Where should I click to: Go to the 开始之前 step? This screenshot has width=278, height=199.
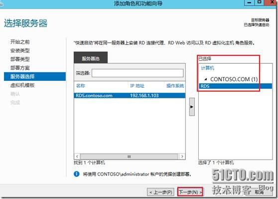(x=20, y=42)
